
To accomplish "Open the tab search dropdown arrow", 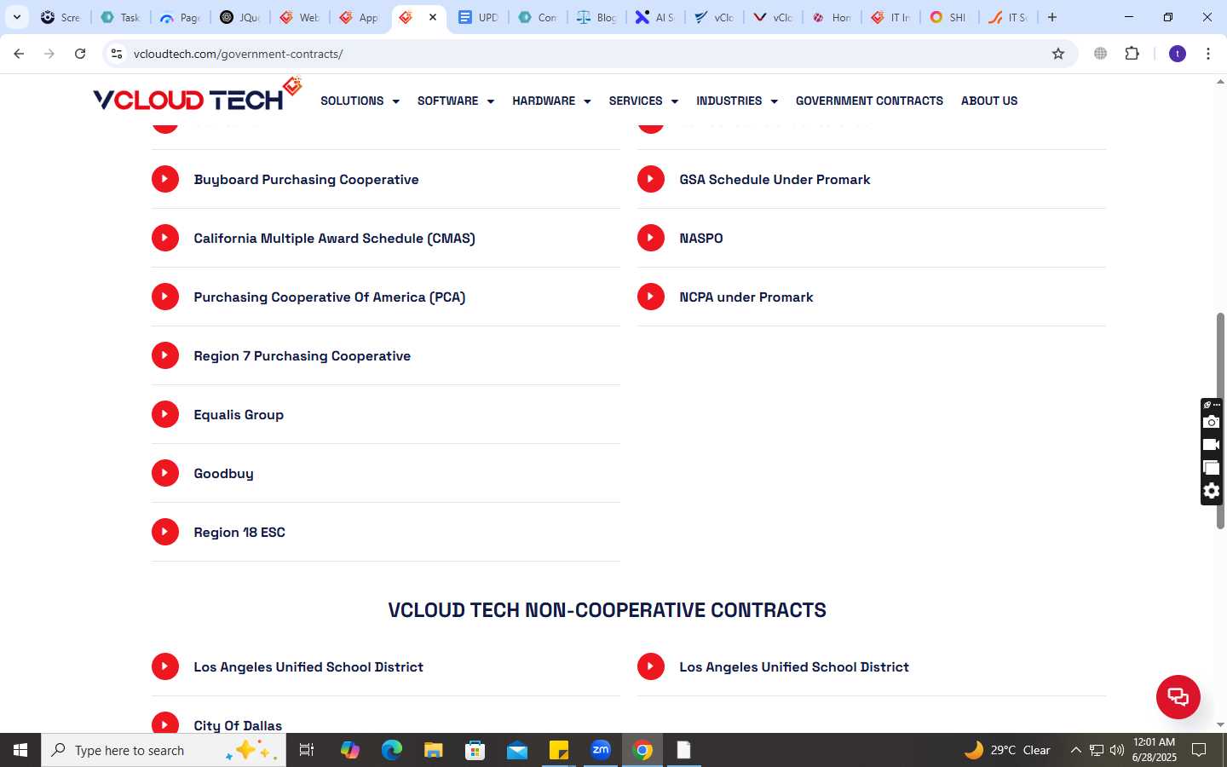I will pyautogui.click(x=16, y=17).
